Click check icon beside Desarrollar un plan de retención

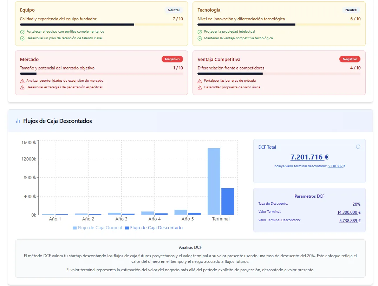point(22,38)
